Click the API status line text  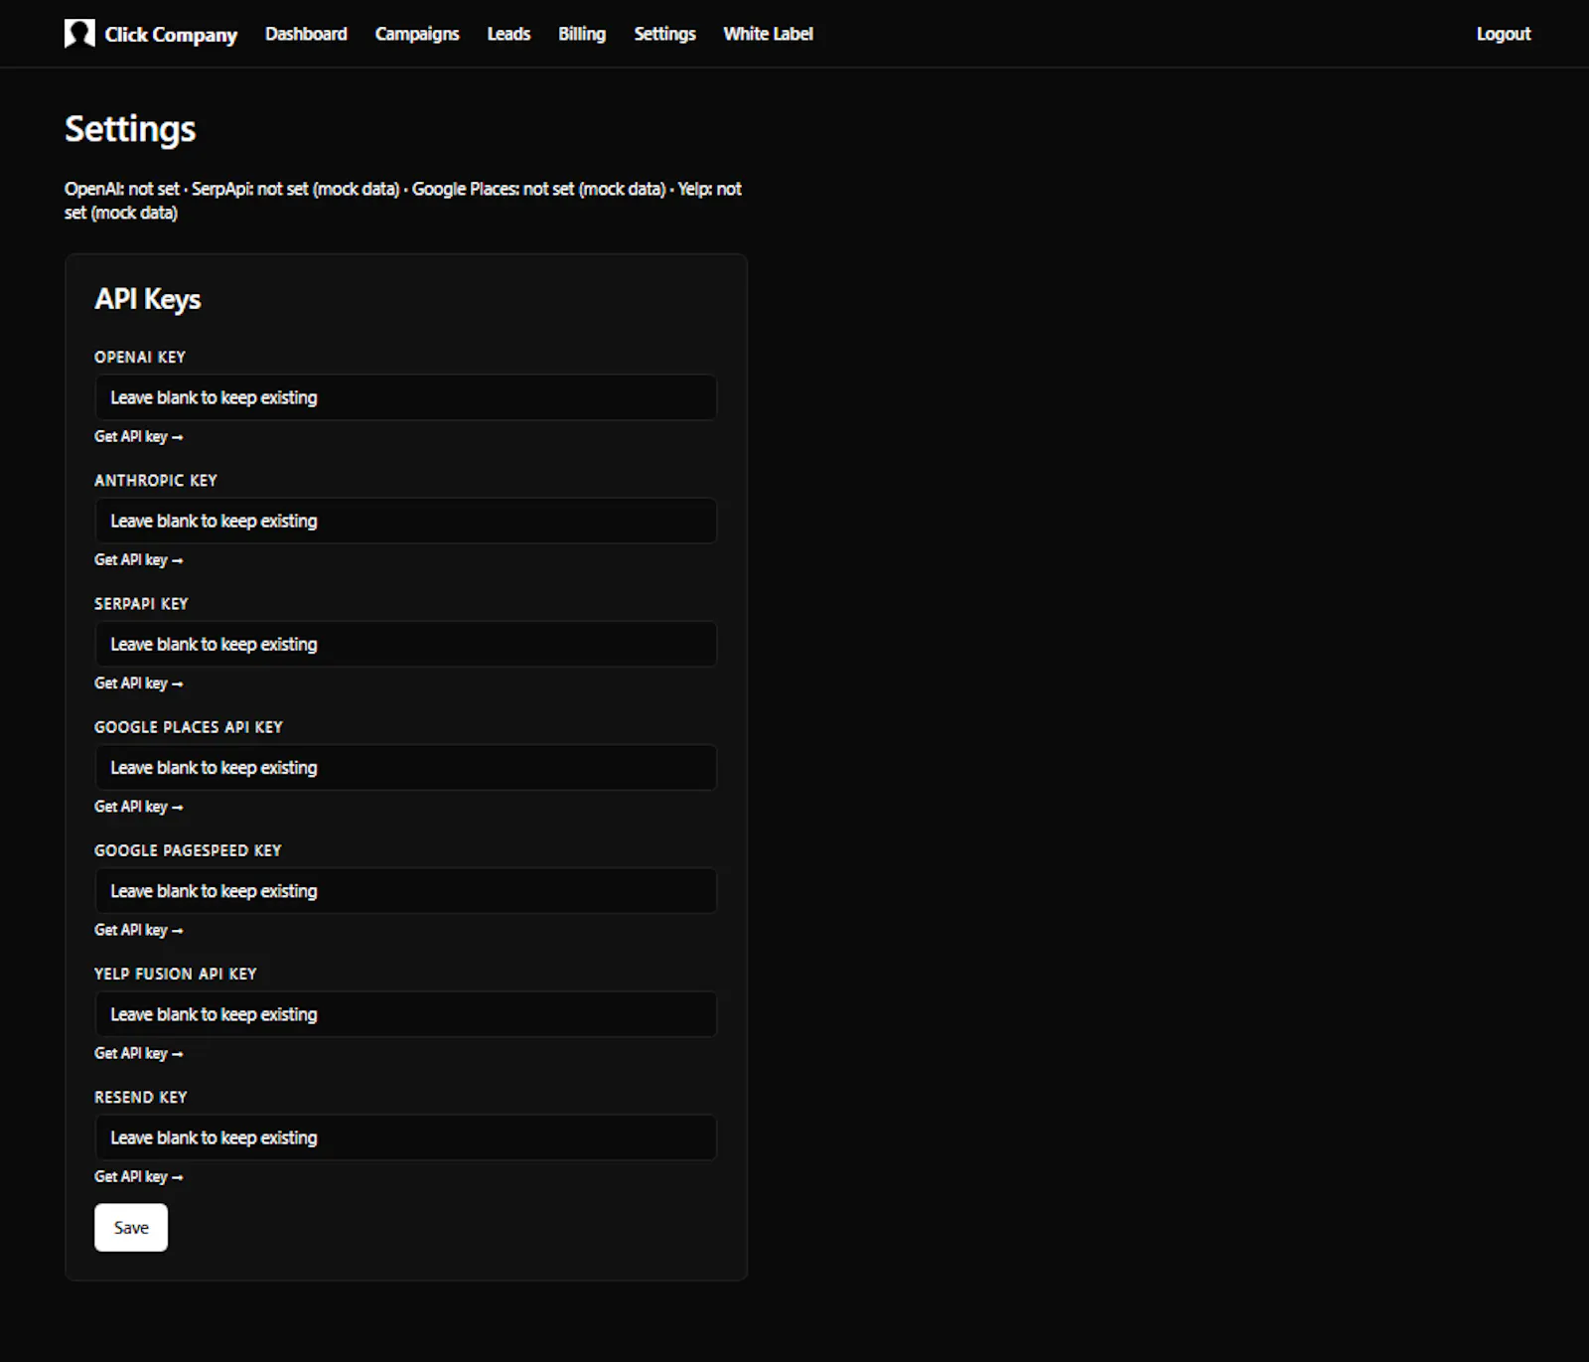coord(403,201)
